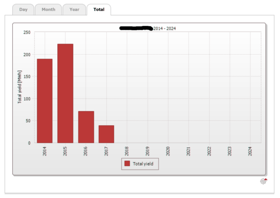The image size is (280, 198).
Task: Toggle the Total yield legend label
Action: (144, 164)
